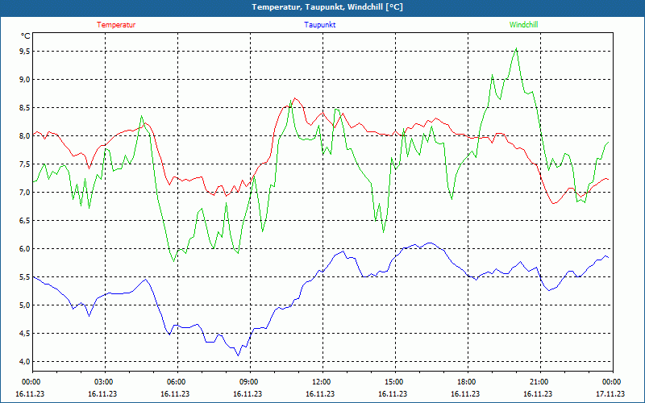
Task: Click the 7,0 value on the y-axis
Action: pyautogui.click(x=24, y=192)
